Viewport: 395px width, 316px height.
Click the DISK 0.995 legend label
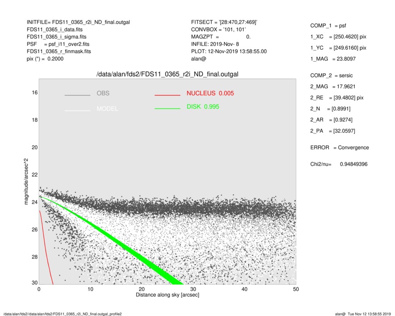[x=203, y=107]
